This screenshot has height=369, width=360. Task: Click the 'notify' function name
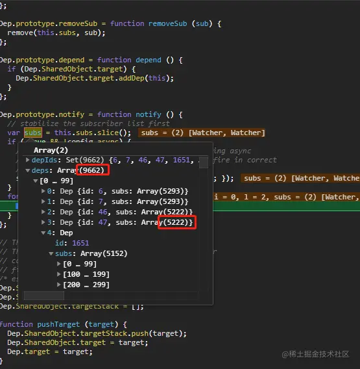pyautogui.click(x=149, y=114)
